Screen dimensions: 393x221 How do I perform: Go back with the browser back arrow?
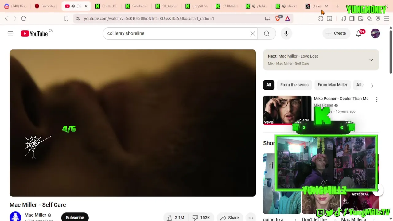[x=6, y=18]
